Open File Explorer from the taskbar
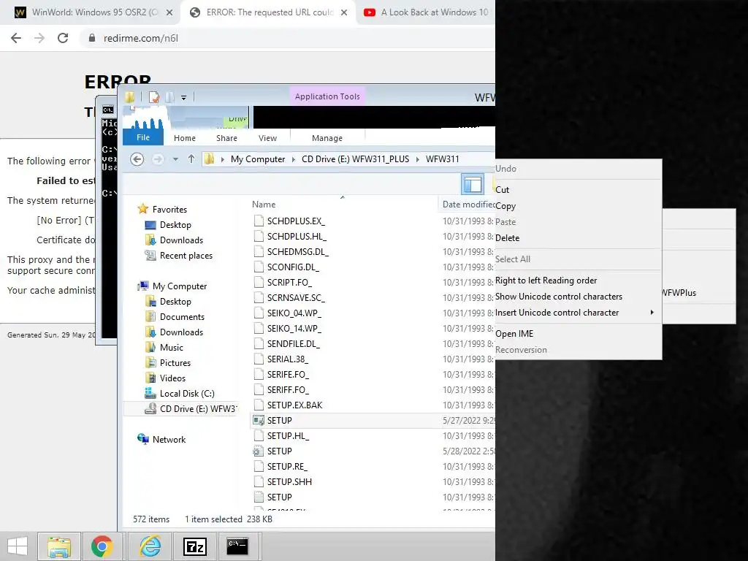This screenshot has height=561, width=748. [59, 546]
